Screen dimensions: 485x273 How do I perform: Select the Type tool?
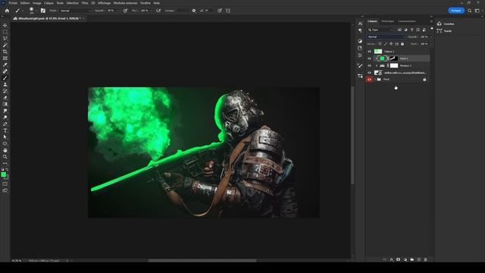point(5,130)
